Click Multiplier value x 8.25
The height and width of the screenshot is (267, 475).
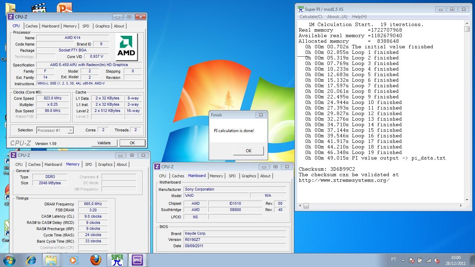[53, 105]
